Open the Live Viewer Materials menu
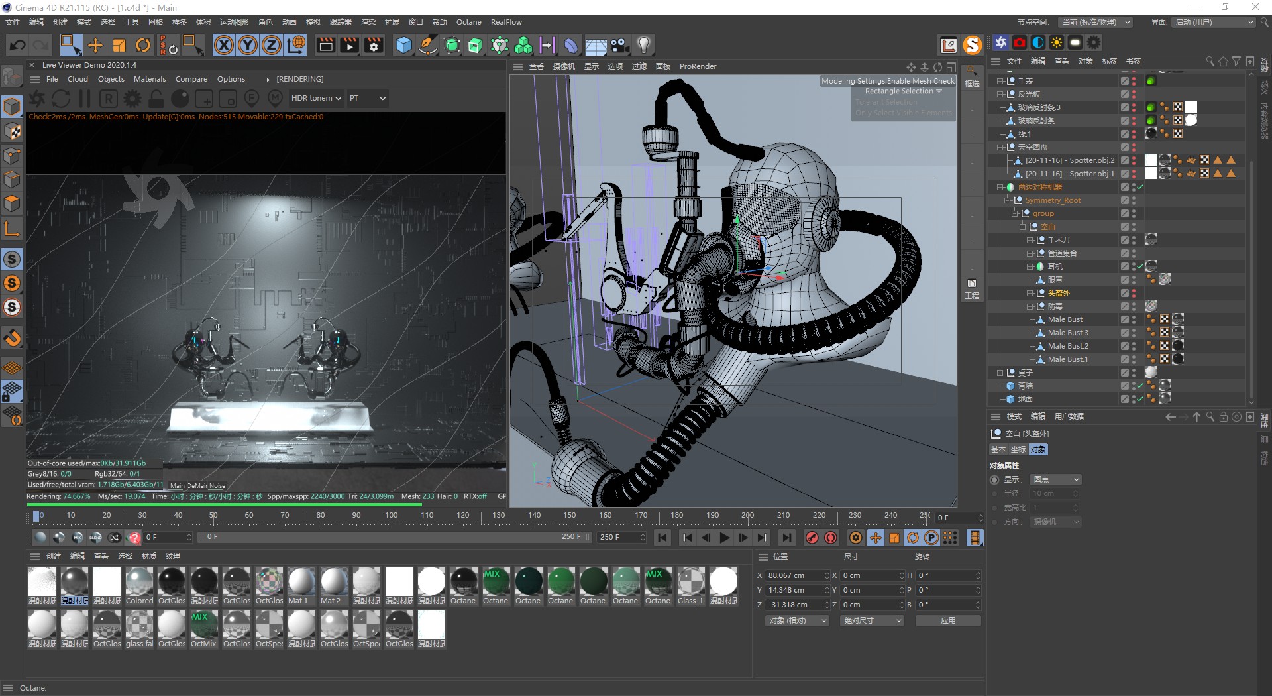This screenshot has width=1272, height=696. coord(150,79)
